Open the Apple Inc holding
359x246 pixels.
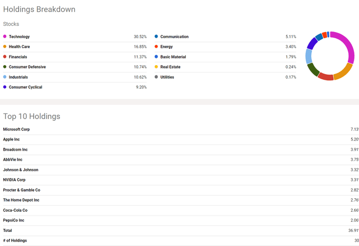[x=11, y=139]
